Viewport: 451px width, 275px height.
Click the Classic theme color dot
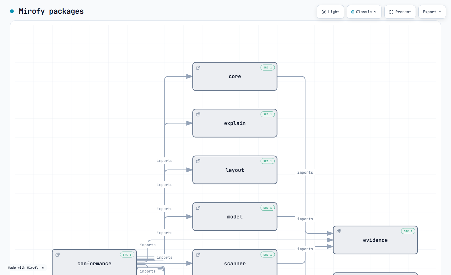tap(353, 12)
